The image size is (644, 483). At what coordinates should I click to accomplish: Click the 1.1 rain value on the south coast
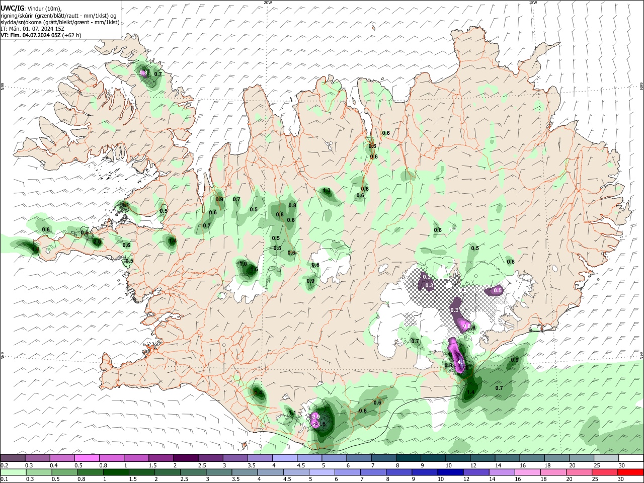292,413
